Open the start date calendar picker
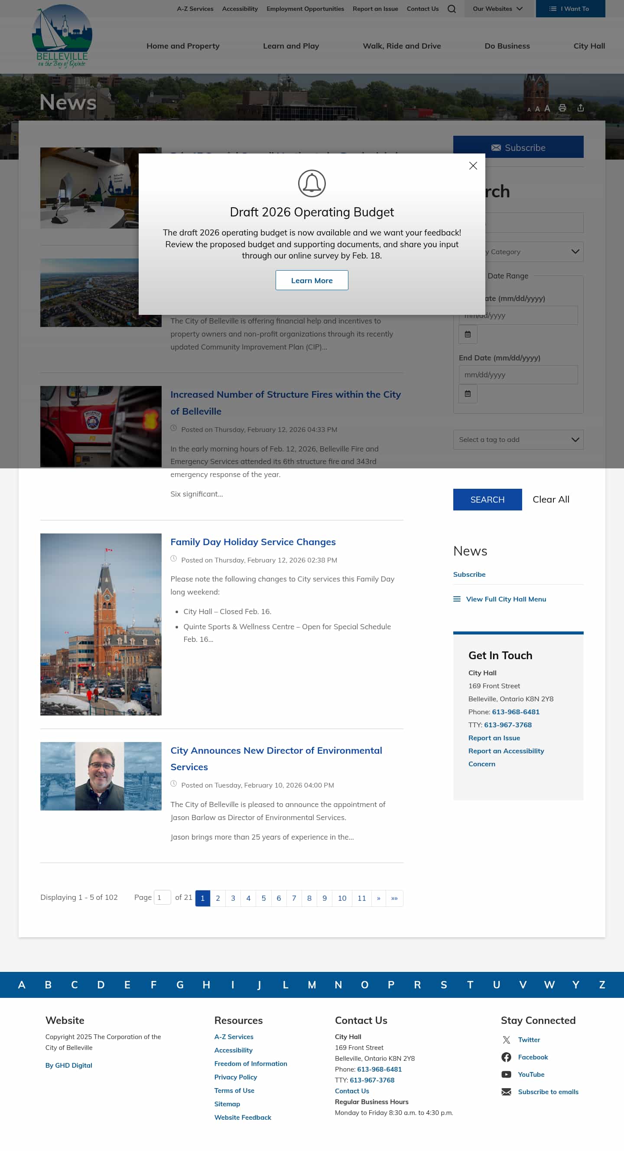 (468, 334)
